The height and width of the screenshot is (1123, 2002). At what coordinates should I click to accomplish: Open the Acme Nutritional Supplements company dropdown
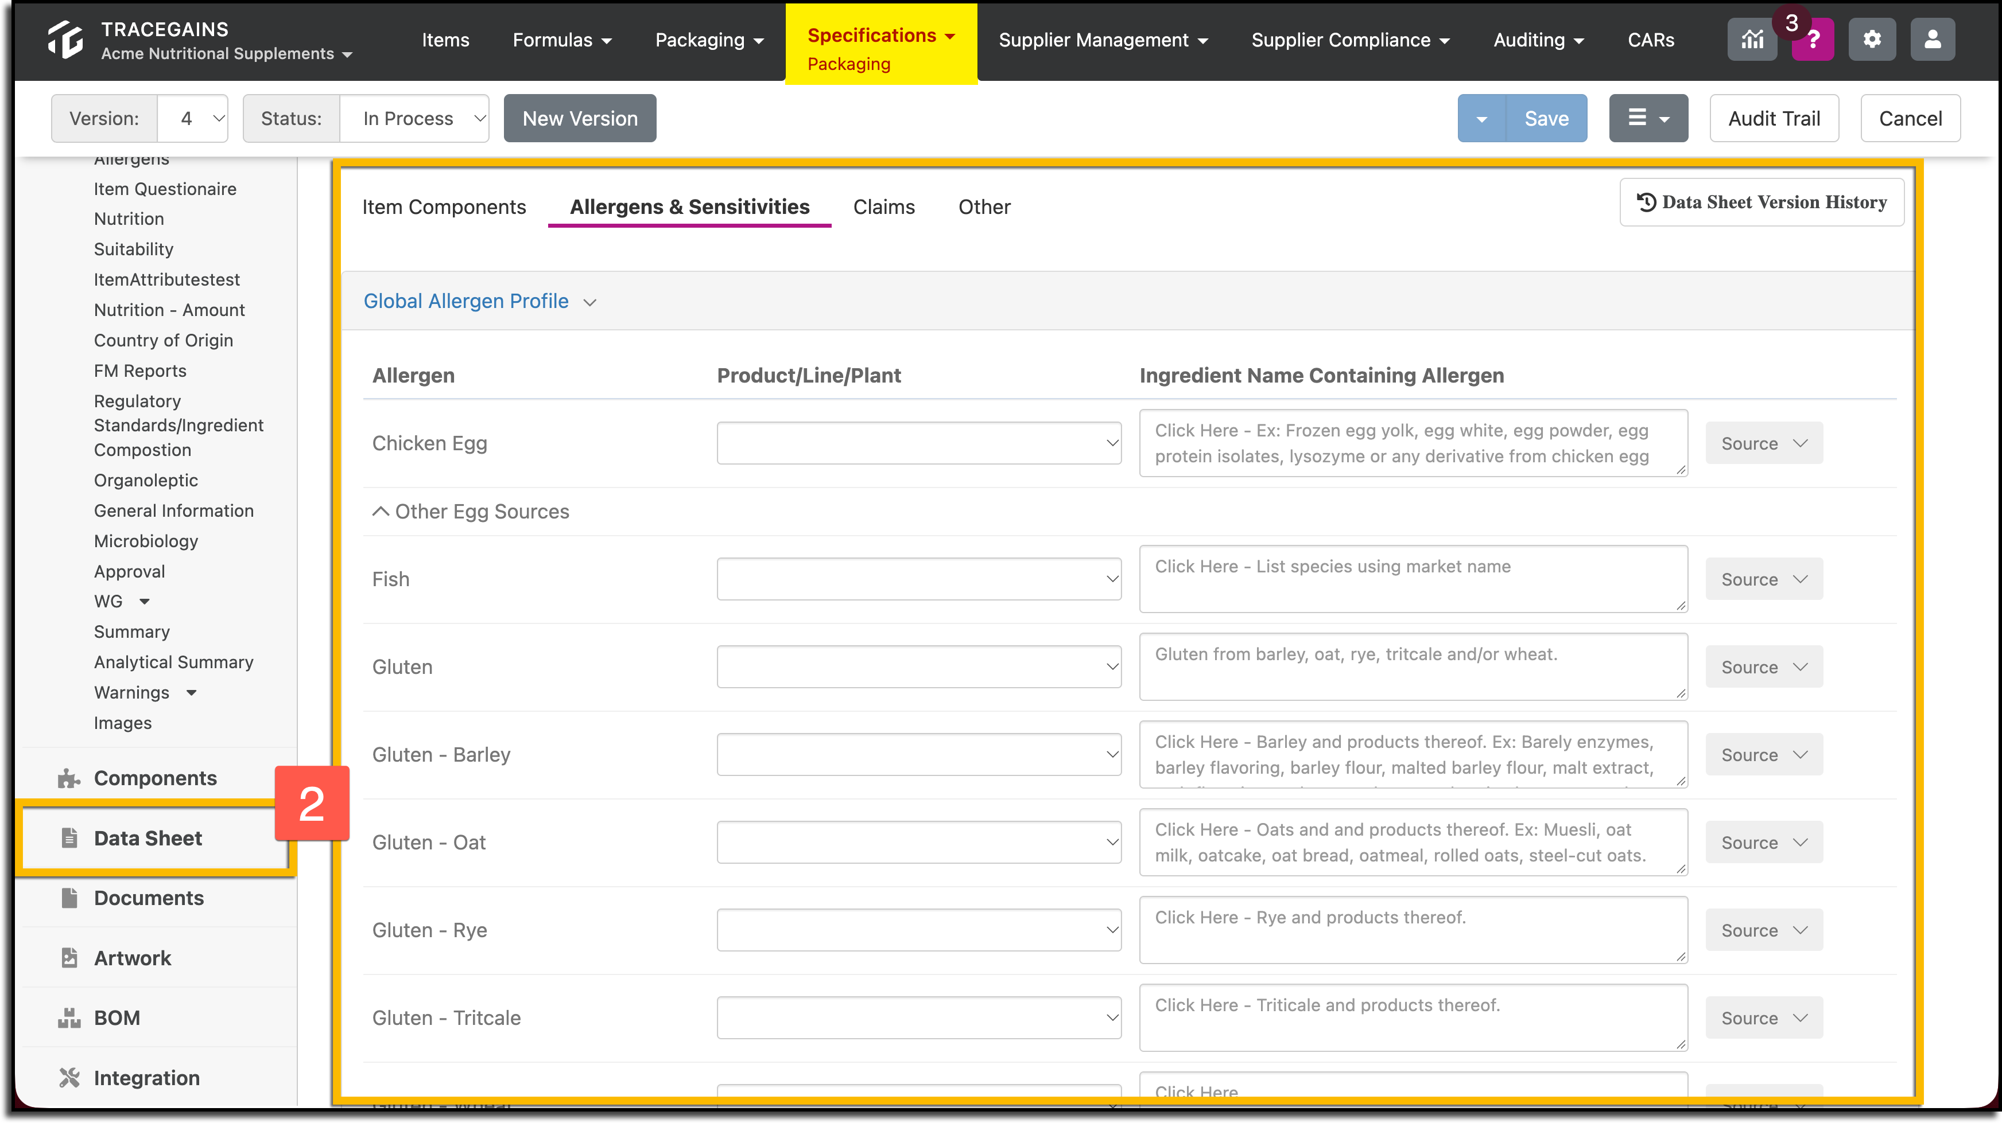(x=226, y=53)
